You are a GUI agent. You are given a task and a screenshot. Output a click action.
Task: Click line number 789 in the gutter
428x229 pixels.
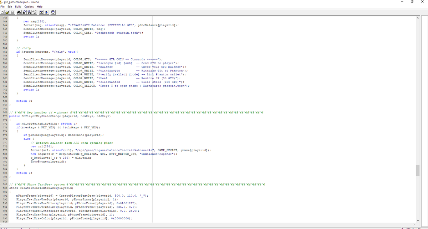pos(4,188)
